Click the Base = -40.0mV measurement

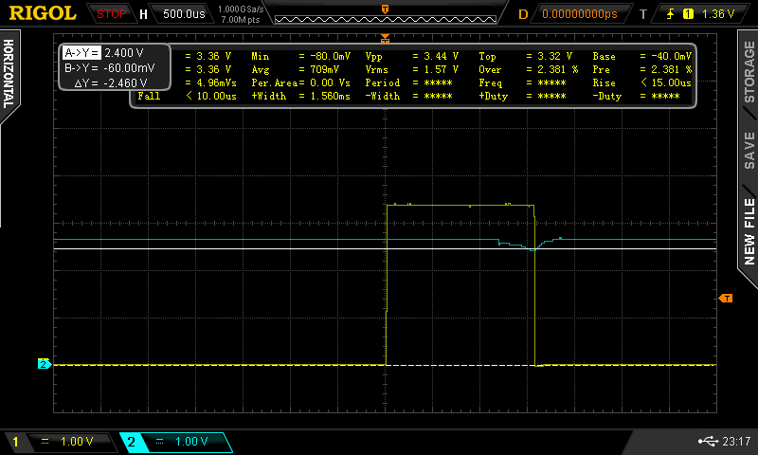point(642,57)
